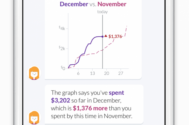Tap the $1,376 difference label on chart
Viewport: 189px width, 125px height.
[115, 36]
